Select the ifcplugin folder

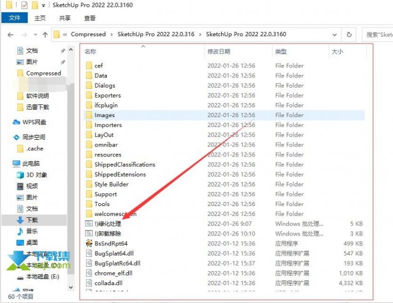coord(106,105)
